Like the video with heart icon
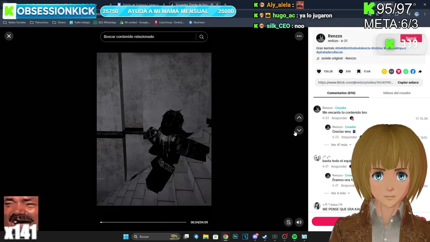 pos(319,71)
